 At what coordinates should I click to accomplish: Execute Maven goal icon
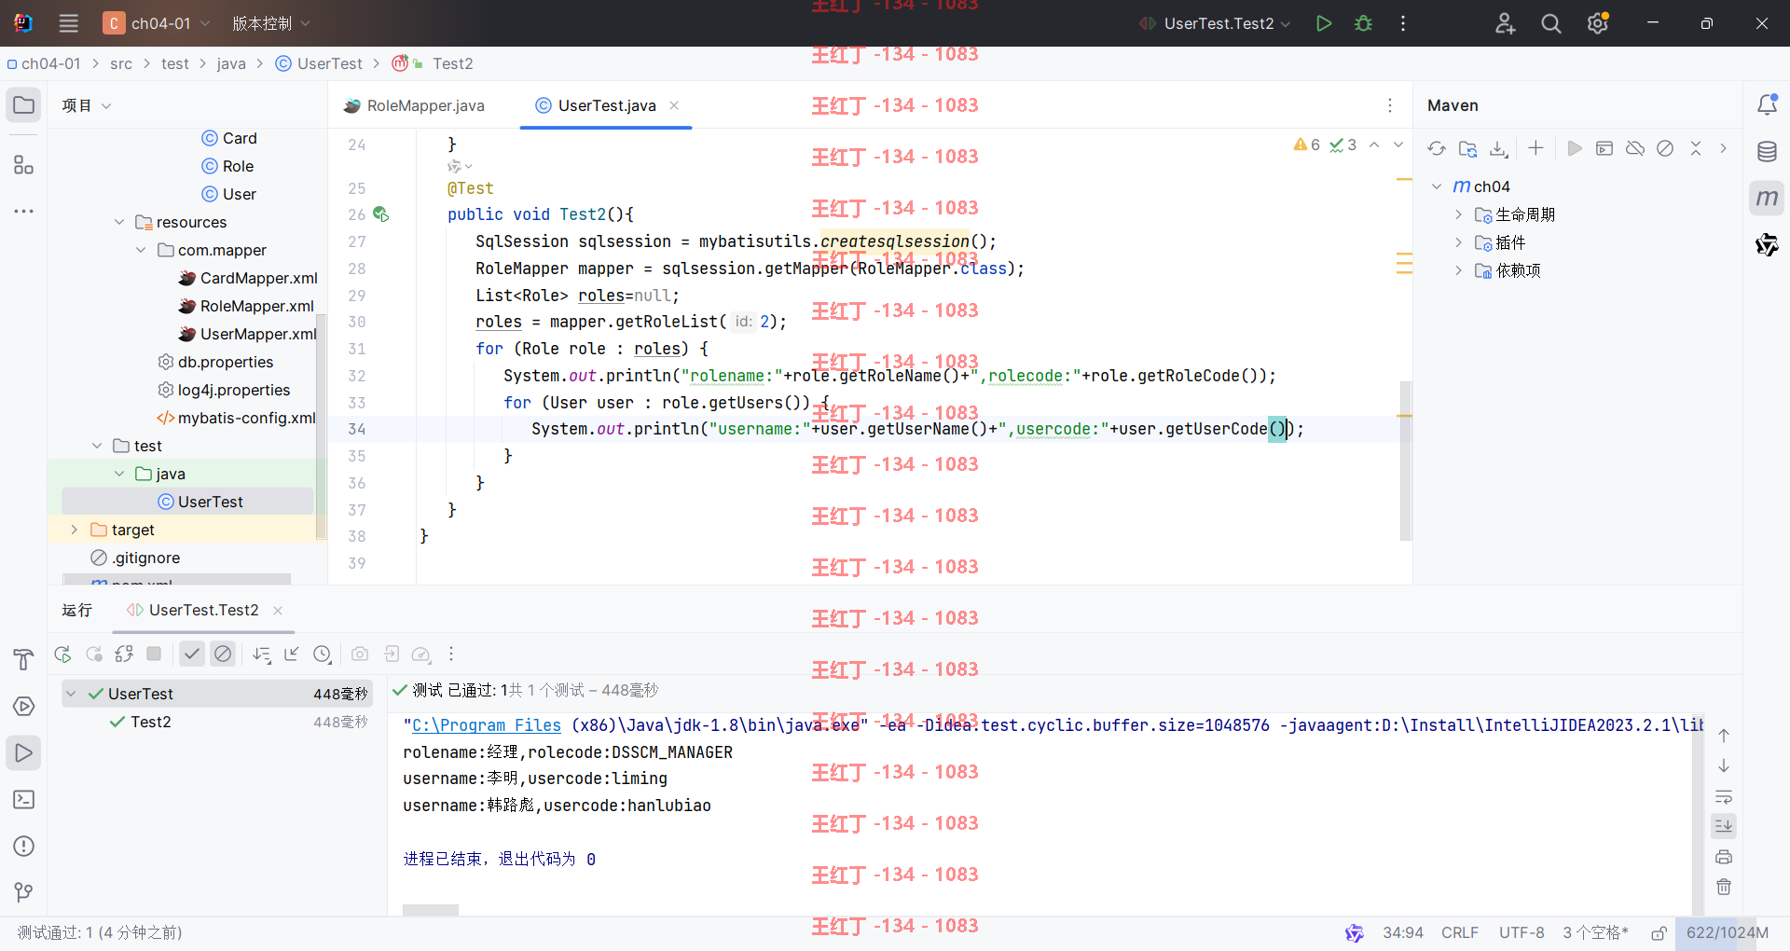(1604, 148)
